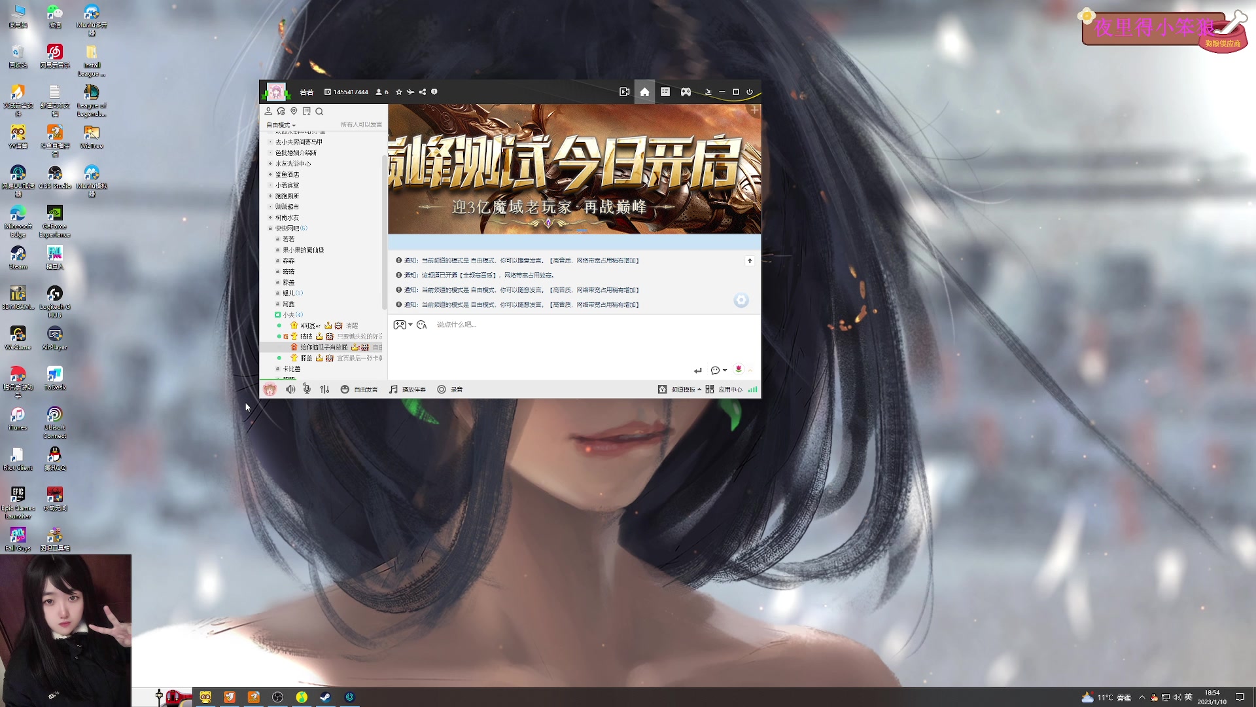Click the chat settings gear bubble
The image size is (1256, 707).
pyautogui.click(x=741, y=300)
